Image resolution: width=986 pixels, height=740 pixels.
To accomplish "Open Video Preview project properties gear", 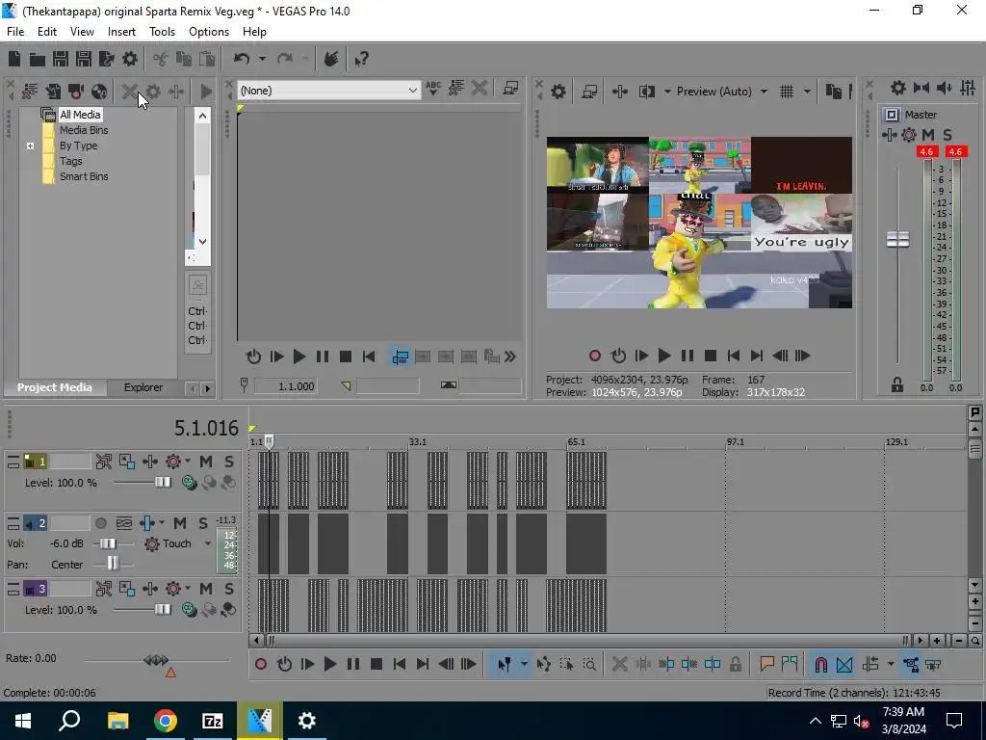I will coord(558,92).
